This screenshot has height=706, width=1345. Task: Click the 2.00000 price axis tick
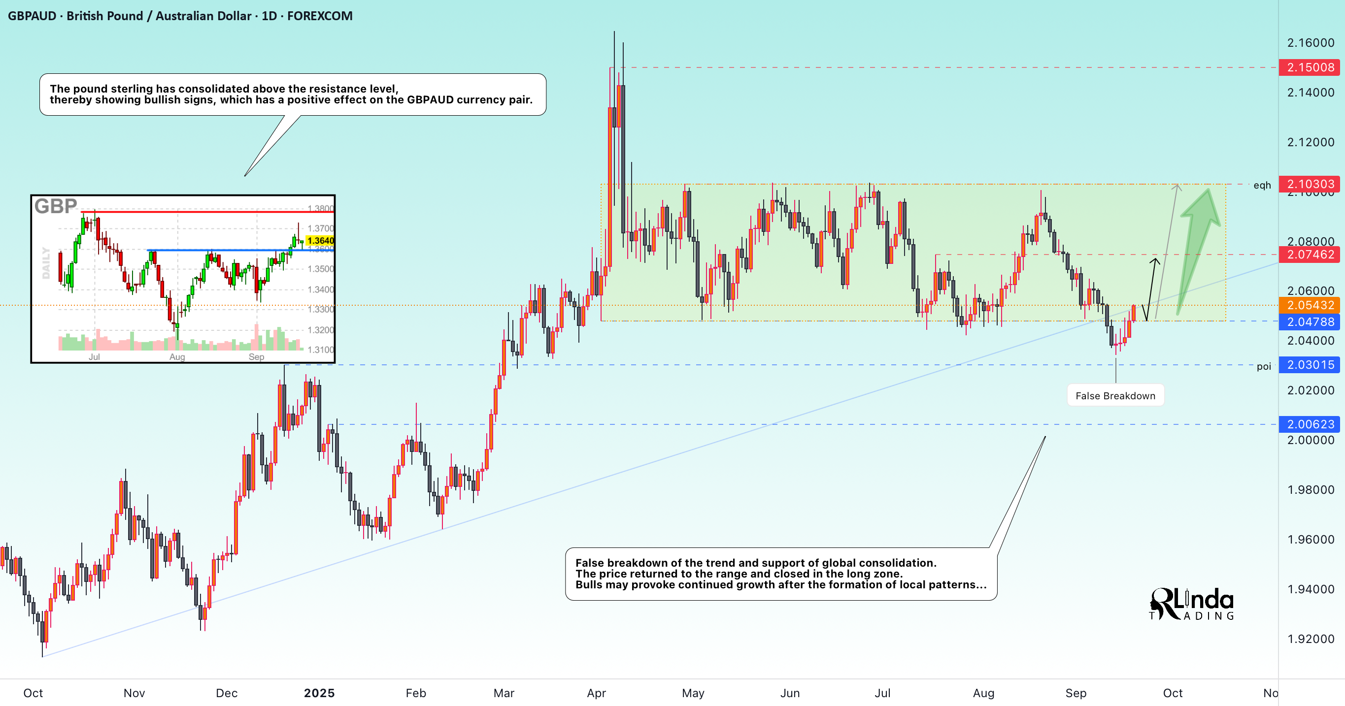[x=1311, y=440]
